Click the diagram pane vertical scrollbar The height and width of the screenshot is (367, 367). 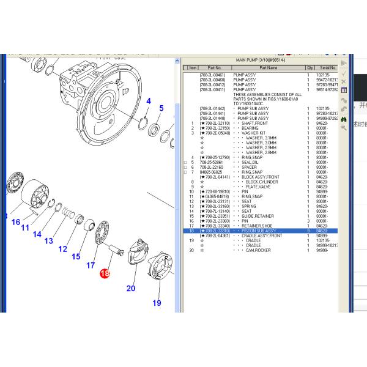click(x=178, y=183)
